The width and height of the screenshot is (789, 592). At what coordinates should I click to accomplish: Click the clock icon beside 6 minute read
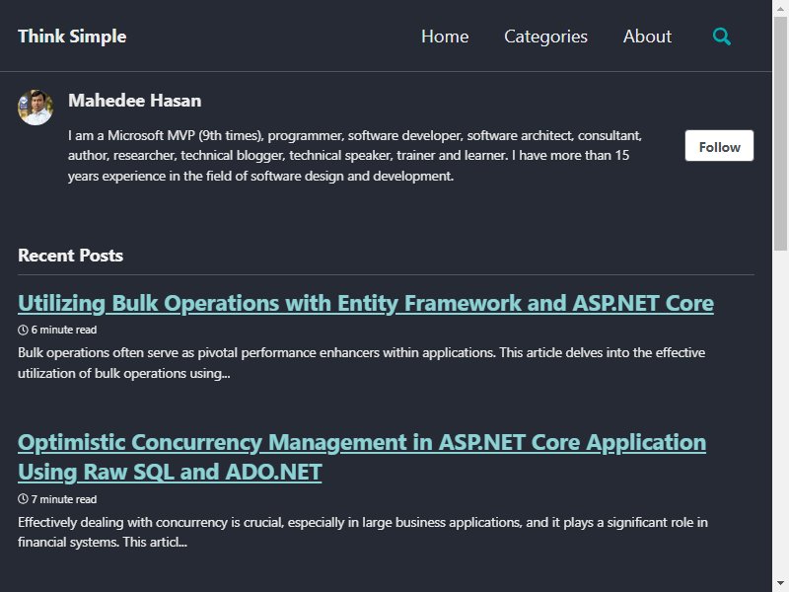coord(23,331)
